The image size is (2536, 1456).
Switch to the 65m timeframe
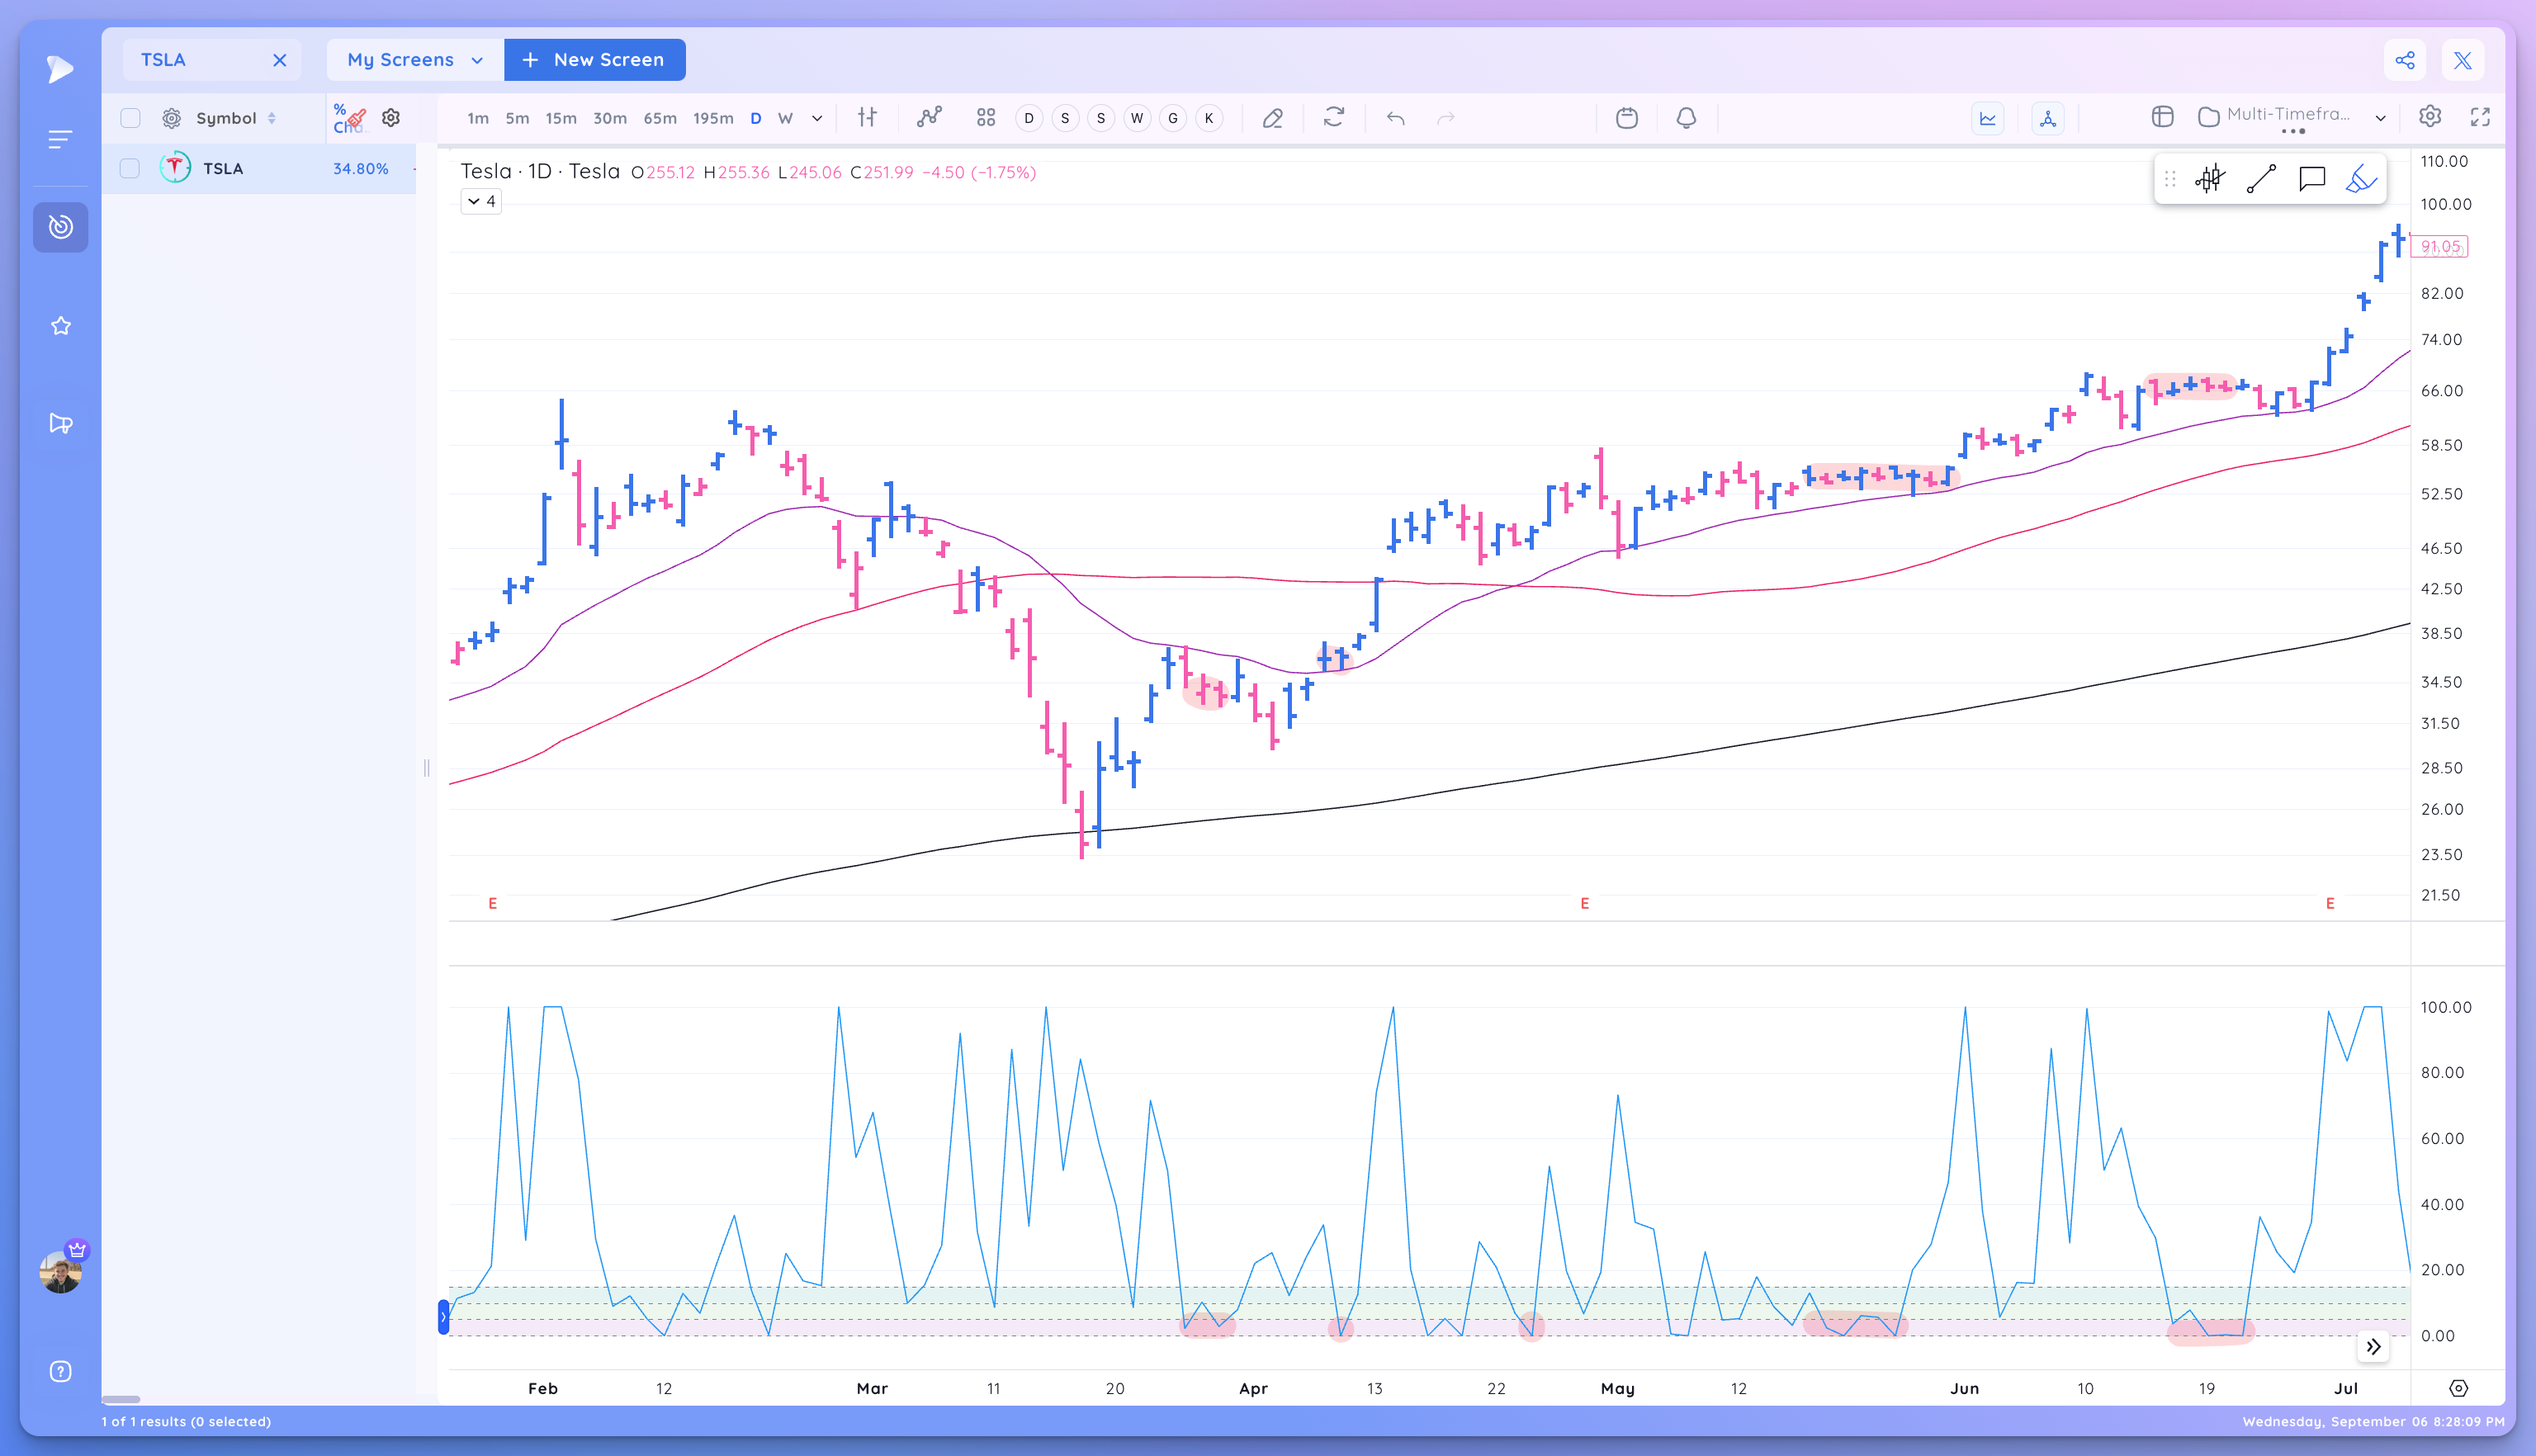coord(659,118)
